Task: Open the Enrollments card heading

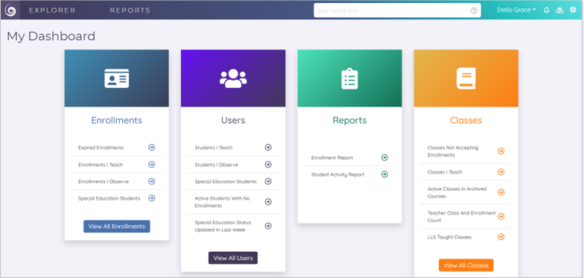Action: click(x=116, y=121)
